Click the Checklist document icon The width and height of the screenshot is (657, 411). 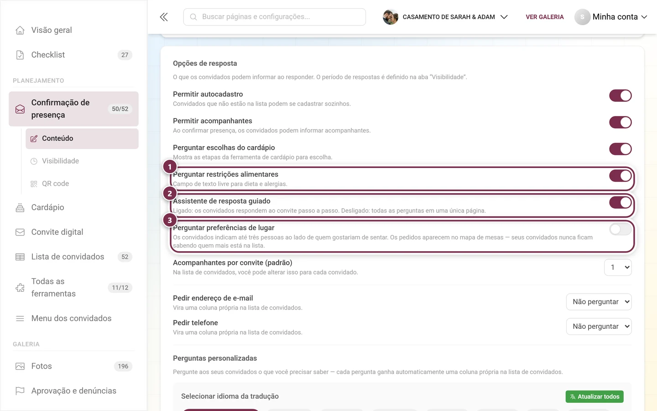click(20, 55)
